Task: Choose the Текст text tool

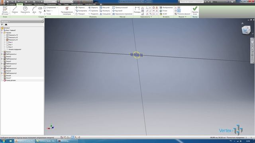Action: (x=48, y=11)
